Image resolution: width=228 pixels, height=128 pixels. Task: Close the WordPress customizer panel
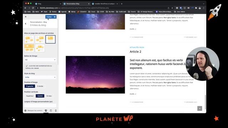26,17
